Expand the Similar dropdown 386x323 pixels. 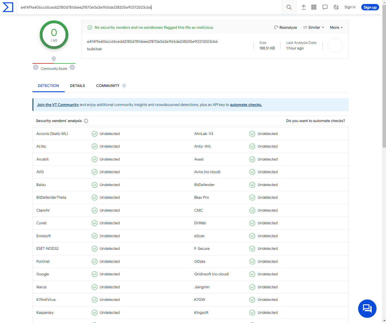tap(313, 27)
